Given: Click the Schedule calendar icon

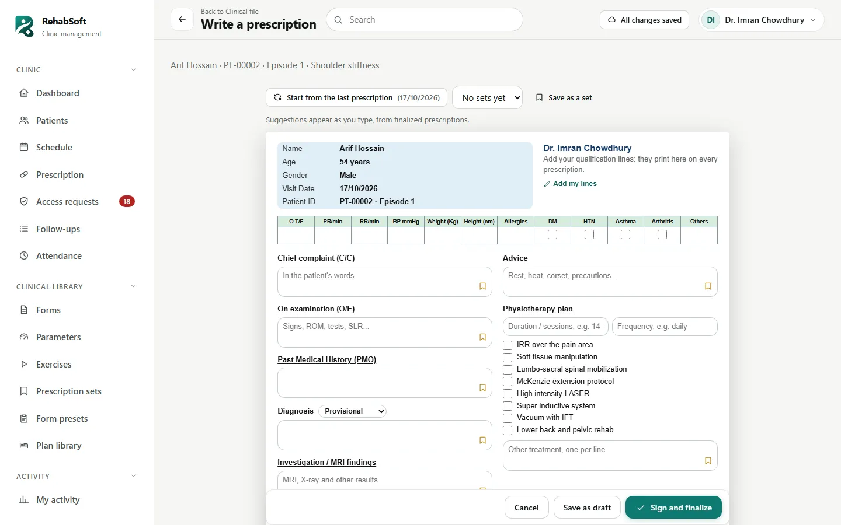Looking at the screenshot, I should click(x=24, y=147).
